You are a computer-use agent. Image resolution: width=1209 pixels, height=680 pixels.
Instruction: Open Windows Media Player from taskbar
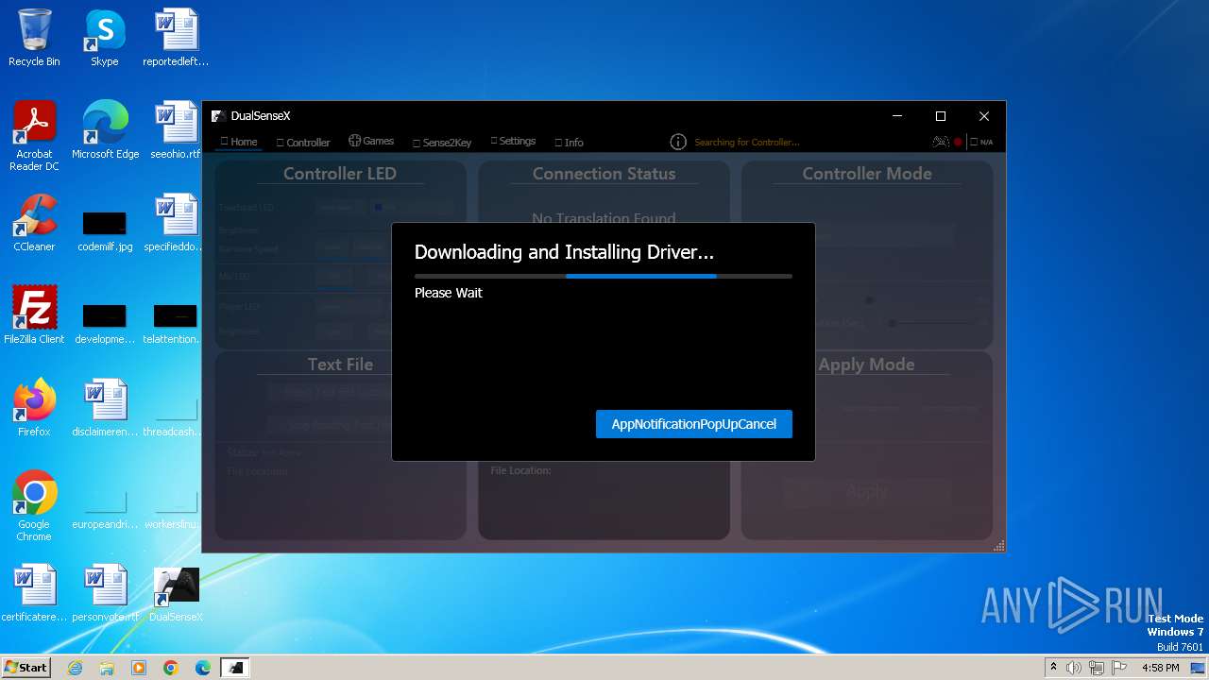click(139, 668)
